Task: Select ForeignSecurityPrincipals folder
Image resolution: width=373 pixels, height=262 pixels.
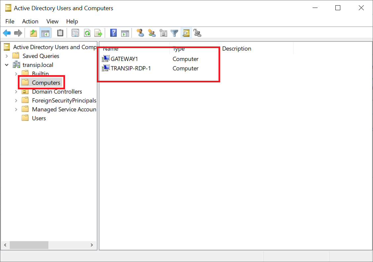Action: coord(64,101)
